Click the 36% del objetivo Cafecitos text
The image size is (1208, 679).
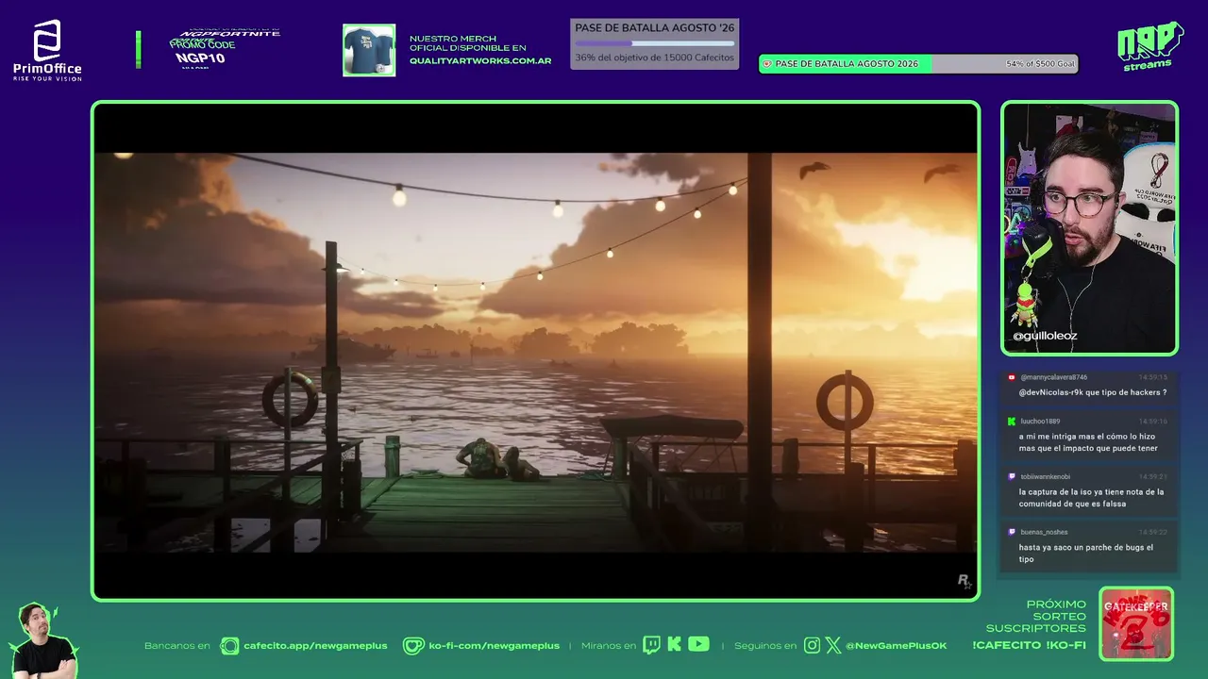click(x=654, y=58)
